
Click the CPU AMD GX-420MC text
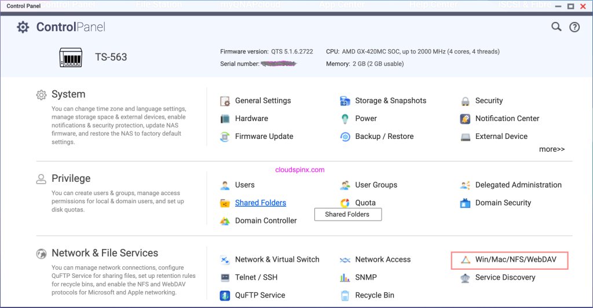pos(420,52)
